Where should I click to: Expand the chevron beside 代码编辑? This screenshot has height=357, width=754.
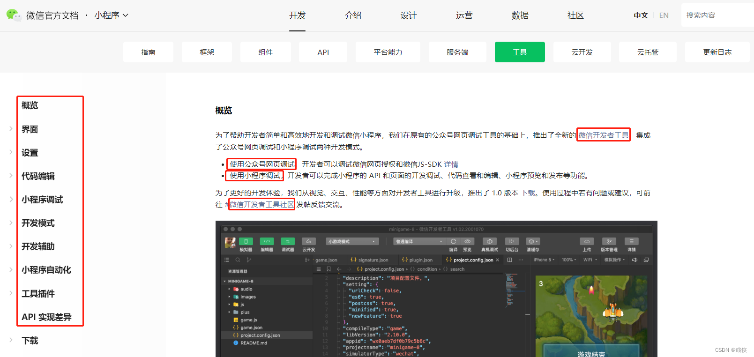coord(11,175)
